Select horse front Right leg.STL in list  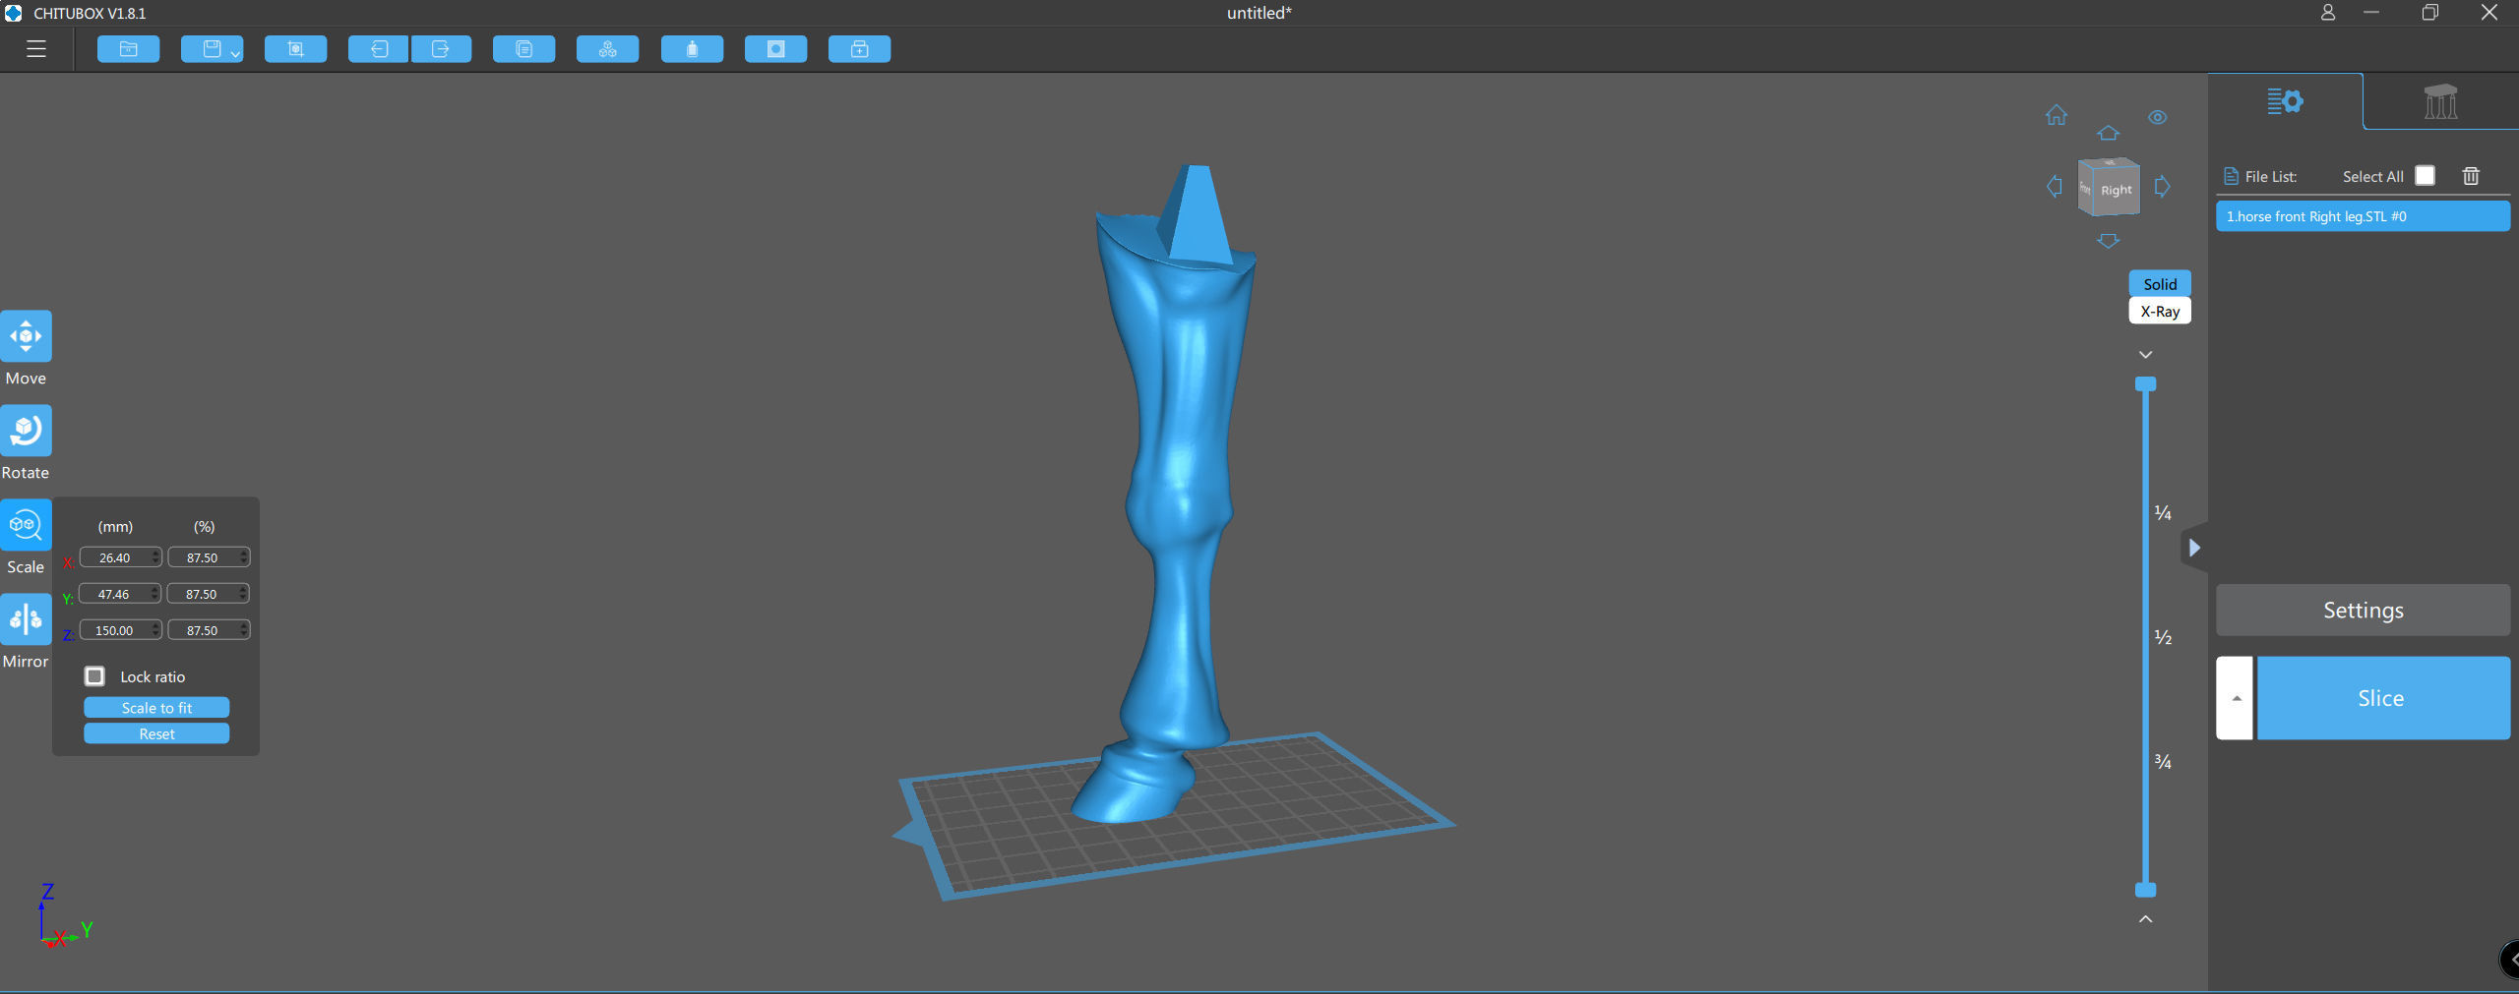click(2363, 216)
